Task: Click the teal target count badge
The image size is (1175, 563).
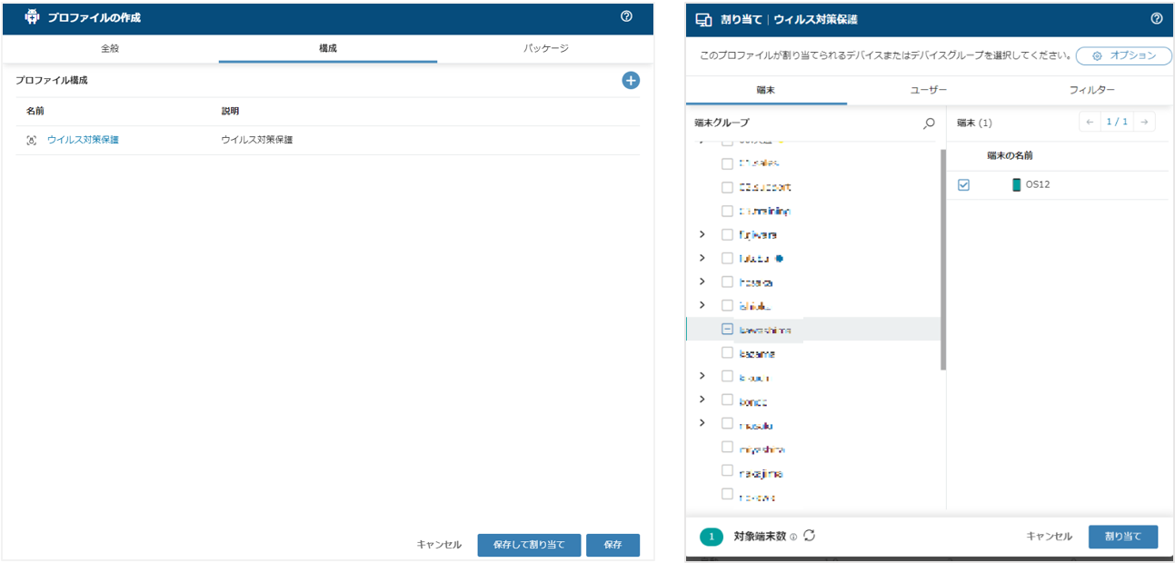Action: (711, 537)
